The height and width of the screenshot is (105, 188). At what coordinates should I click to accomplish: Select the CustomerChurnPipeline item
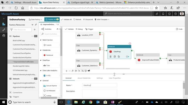(x=22, y=53)
